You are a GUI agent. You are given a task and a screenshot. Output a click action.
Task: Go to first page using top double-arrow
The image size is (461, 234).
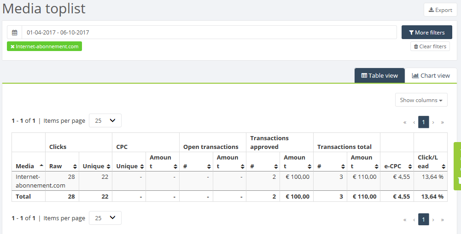pyautogui.click(x=405, y=122)
